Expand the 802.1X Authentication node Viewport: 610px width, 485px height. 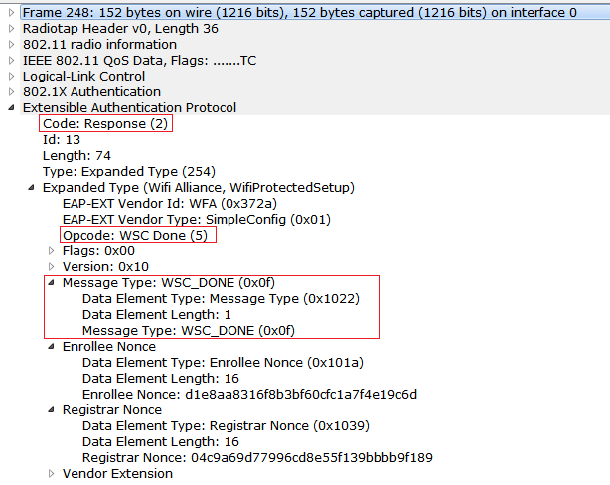11,92
